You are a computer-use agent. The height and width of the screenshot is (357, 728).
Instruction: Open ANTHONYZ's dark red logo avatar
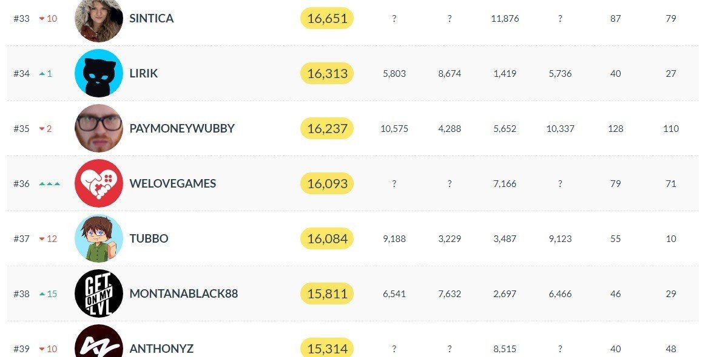[x=99, y=341]
